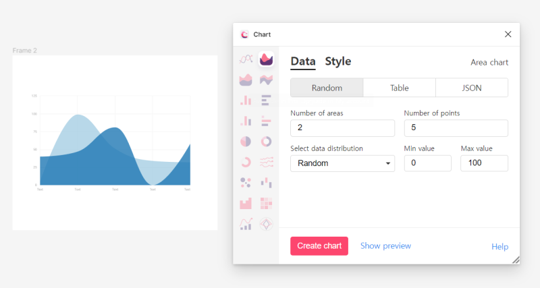Select the JSON data source tab
The height and width of the screenshot is (288, 540).
click(472, 88)
